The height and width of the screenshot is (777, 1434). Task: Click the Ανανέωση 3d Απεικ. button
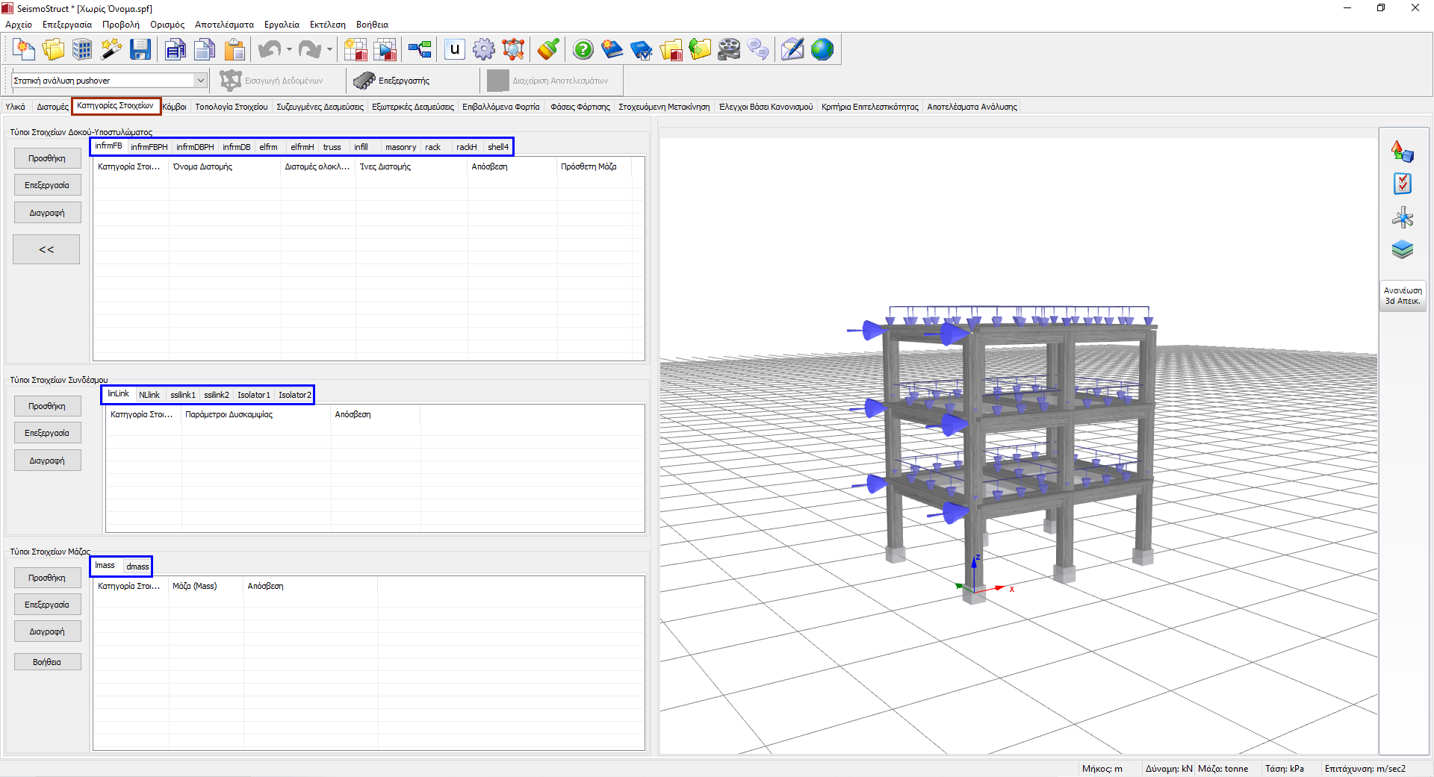coord(1403,296)
